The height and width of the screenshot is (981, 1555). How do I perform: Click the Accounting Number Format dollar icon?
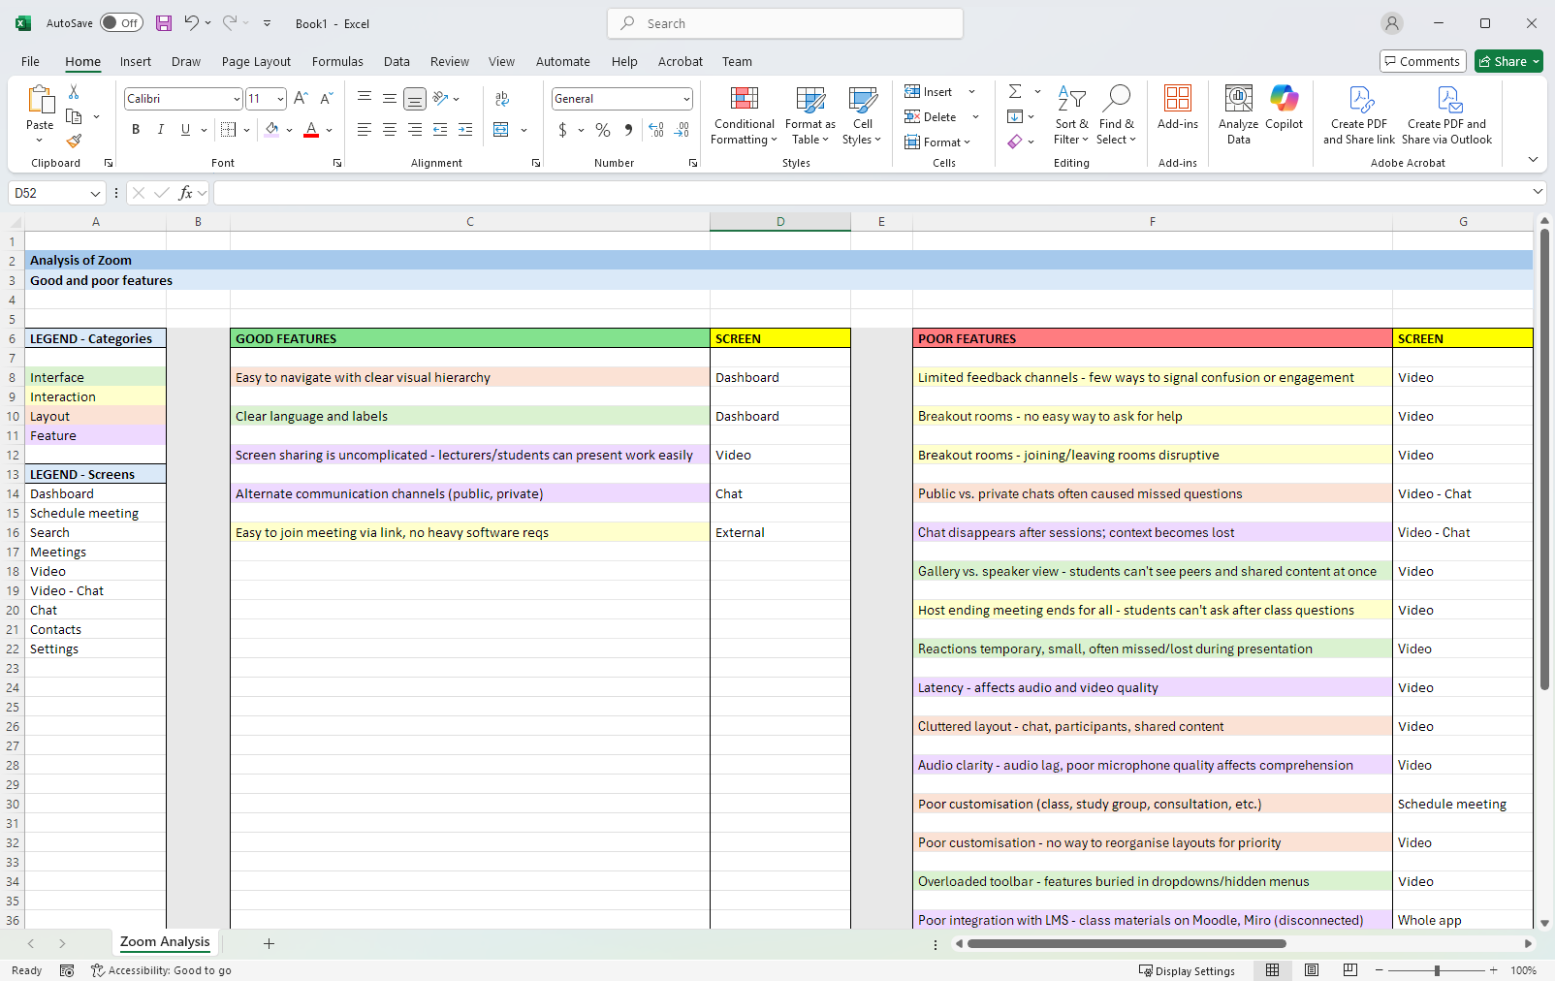[x=562, y=129]
